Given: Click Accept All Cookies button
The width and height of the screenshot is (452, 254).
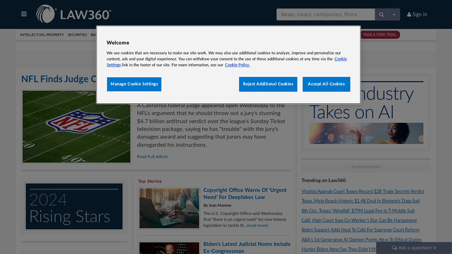Looking at the screenshot, I should coord(327,84).
